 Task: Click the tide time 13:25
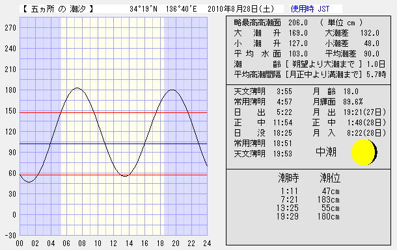click(x=288, y=208)
